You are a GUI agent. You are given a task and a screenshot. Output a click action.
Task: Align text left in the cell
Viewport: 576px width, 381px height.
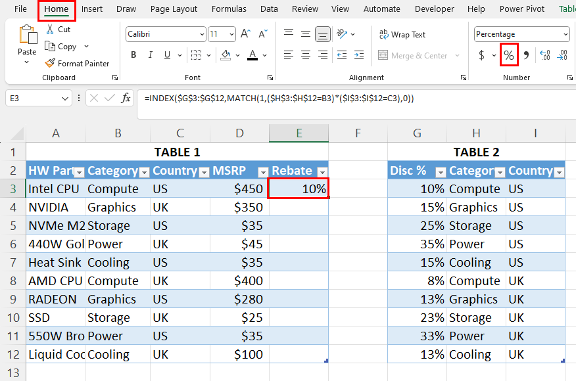click(289, 55)
